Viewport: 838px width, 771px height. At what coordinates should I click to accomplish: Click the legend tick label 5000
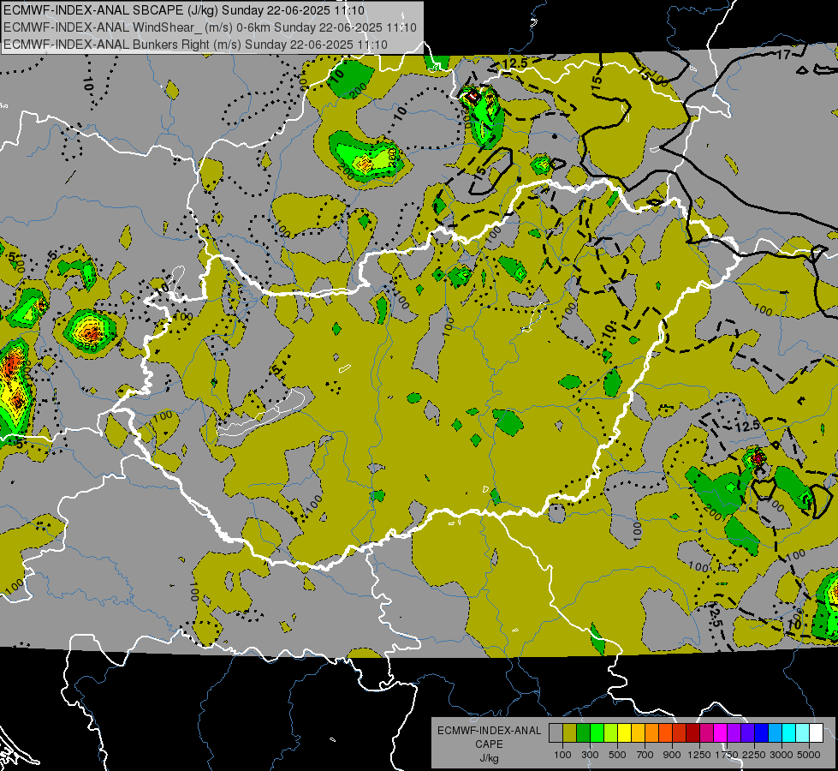tap(809, 755)
